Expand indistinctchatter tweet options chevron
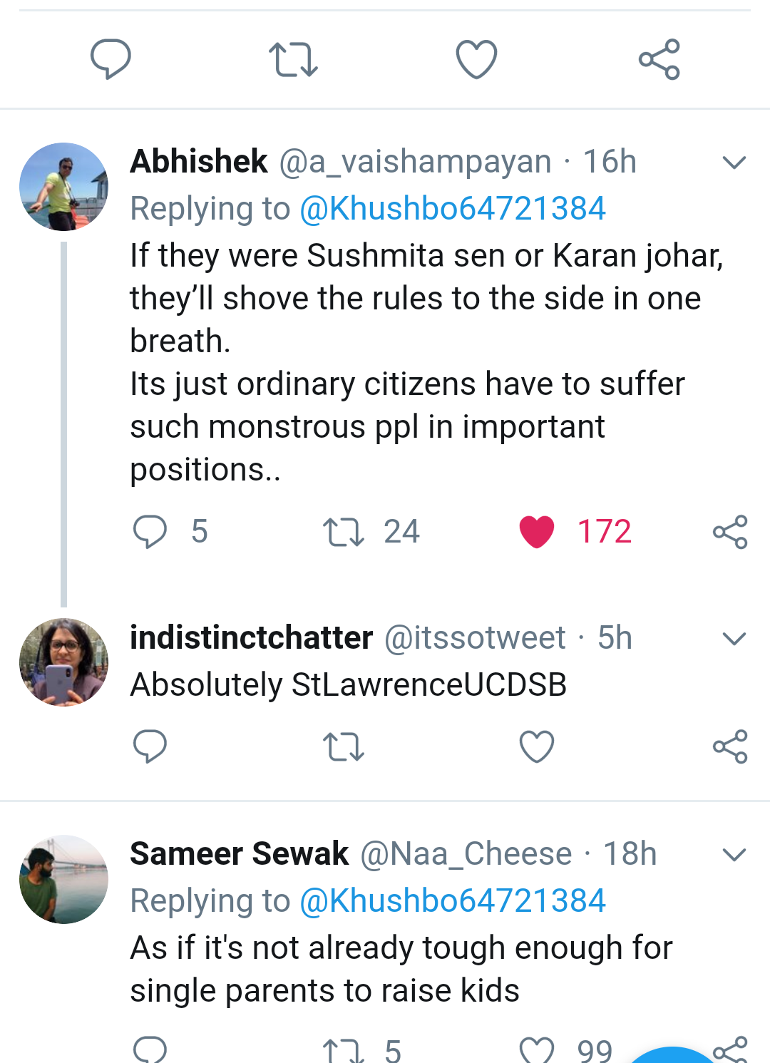The image size is (770, 1063). (x=734, y=638)
